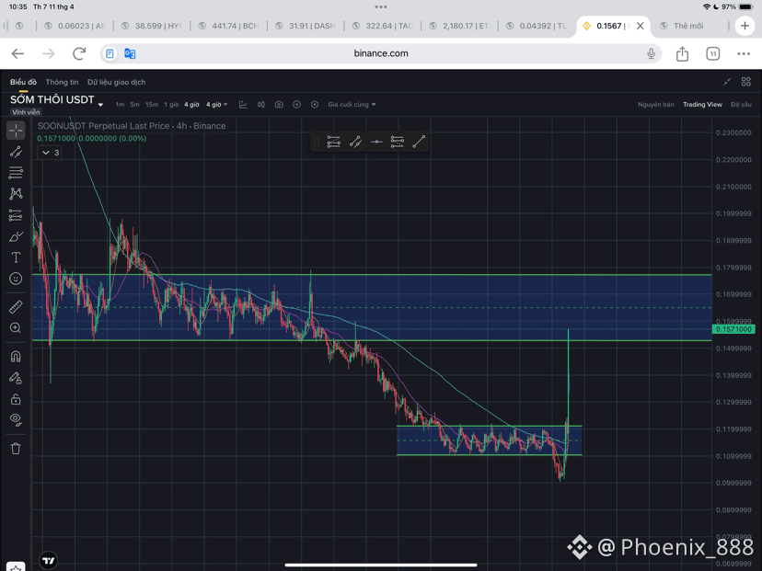
Task: Open the reader view icon in address bar
Action: tap(110, 53)
